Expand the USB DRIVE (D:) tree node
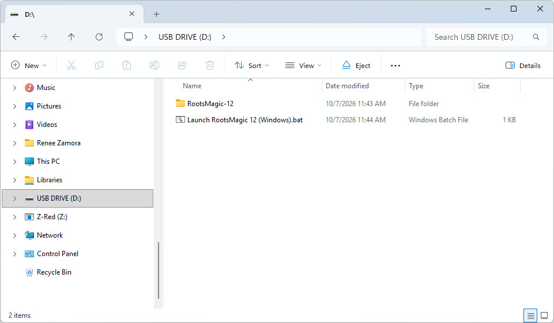 (x=14, y=198)
